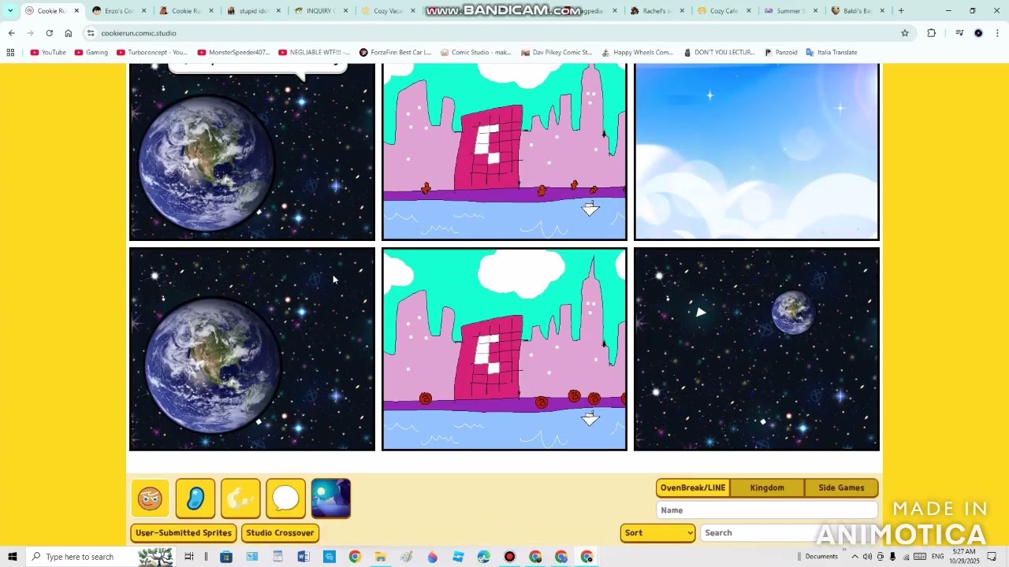Open the taskbar clock showing 5:27 AM
This screenshot has height=567, width=1009.
pyautogui.click(x=964, y=557)
